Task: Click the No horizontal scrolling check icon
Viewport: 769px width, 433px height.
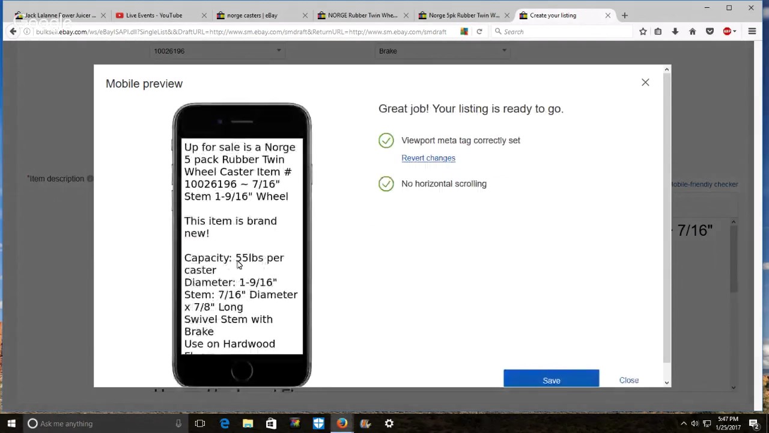Action: tap(386, 183)
